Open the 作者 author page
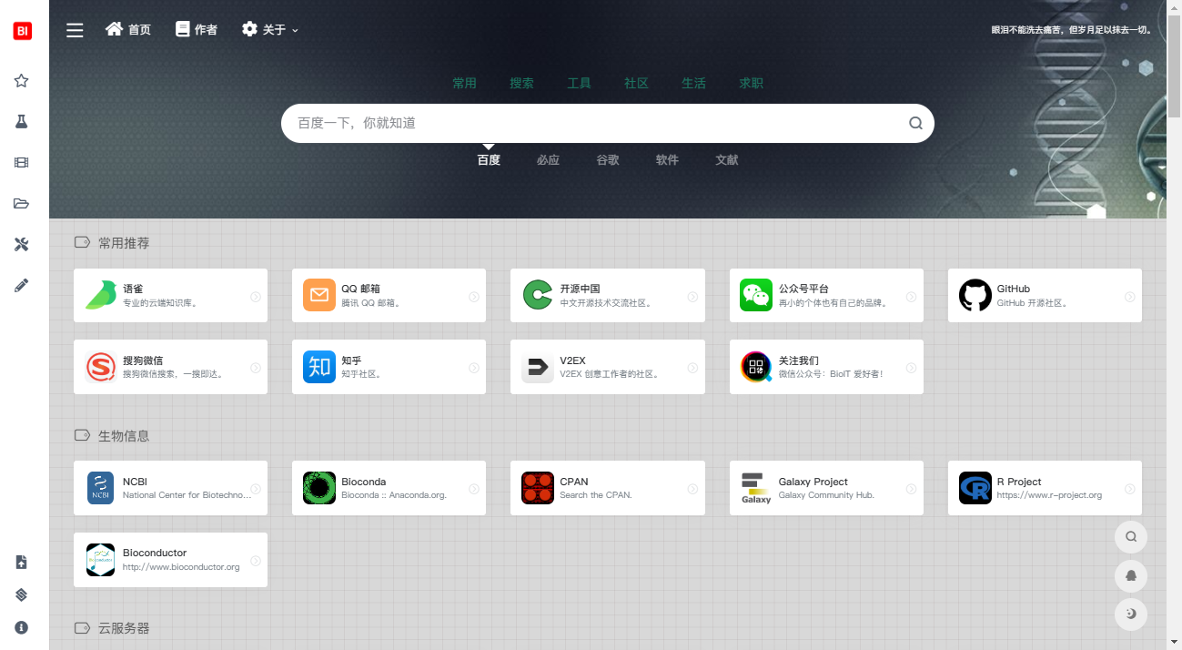This screenshot has height=650, width=1182. 197,30
